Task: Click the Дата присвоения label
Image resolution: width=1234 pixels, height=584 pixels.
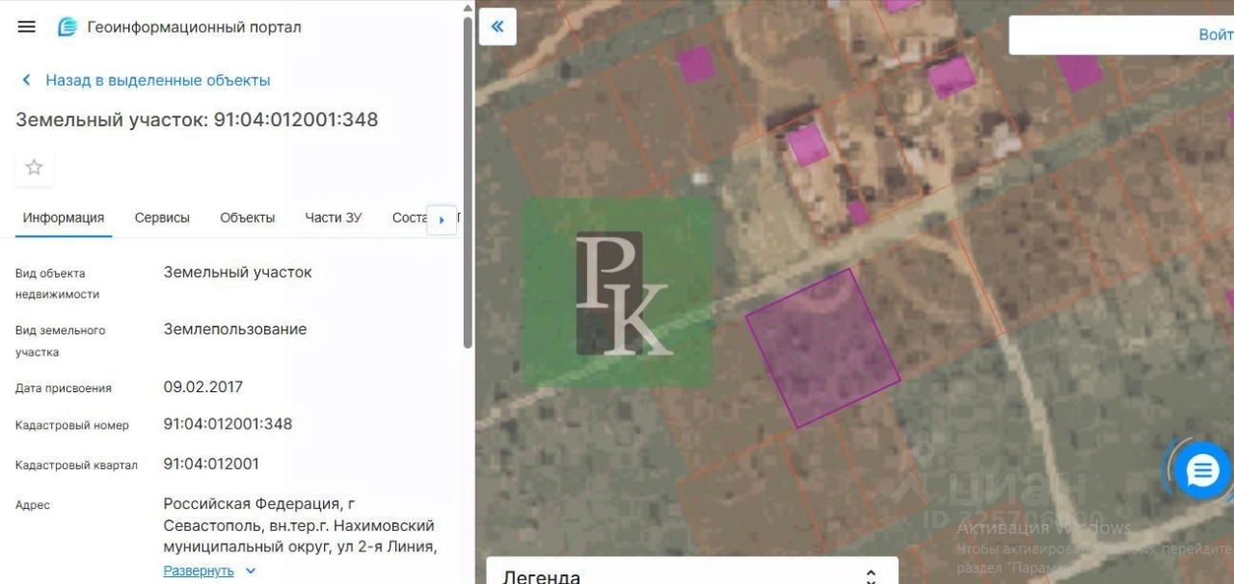Action: (64, 388)
